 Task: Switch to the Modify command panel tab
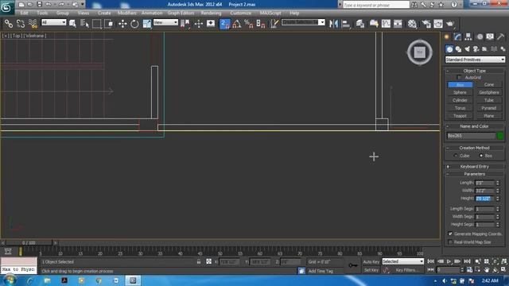pyautogui.click(x=457, y=37)
